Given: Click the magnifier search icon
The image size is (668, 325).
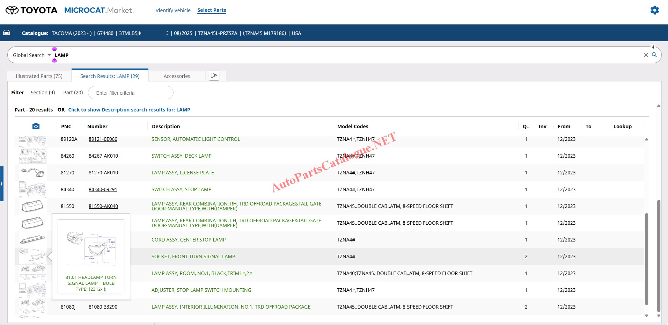Looking at the screenshot, I should pyautogui.click(x=654, y=55).
